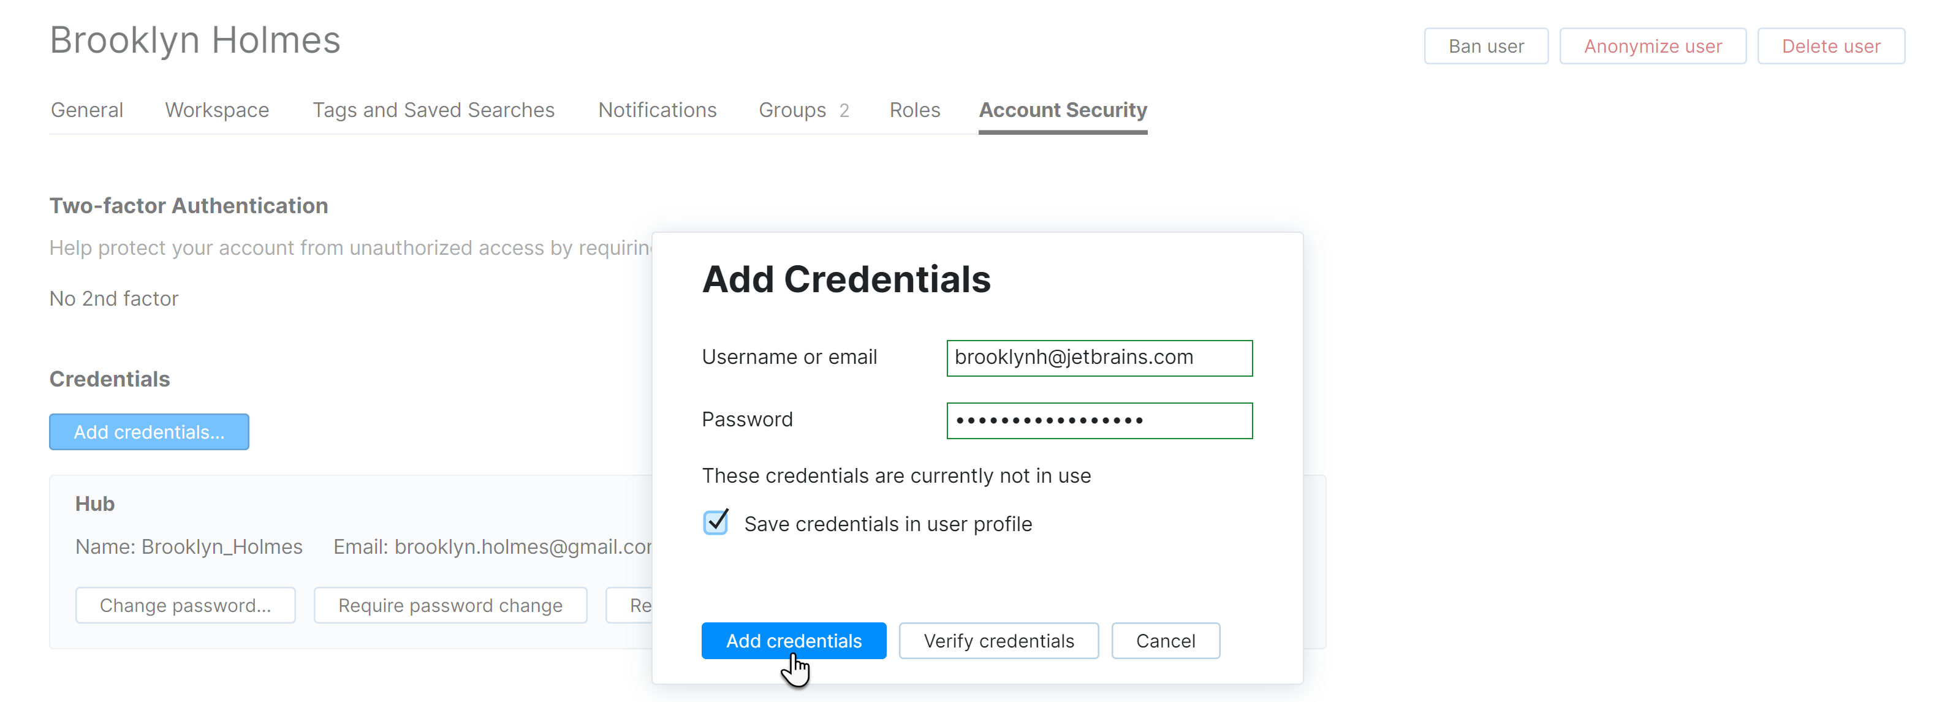Switch to the General tab

coord(86,110)
